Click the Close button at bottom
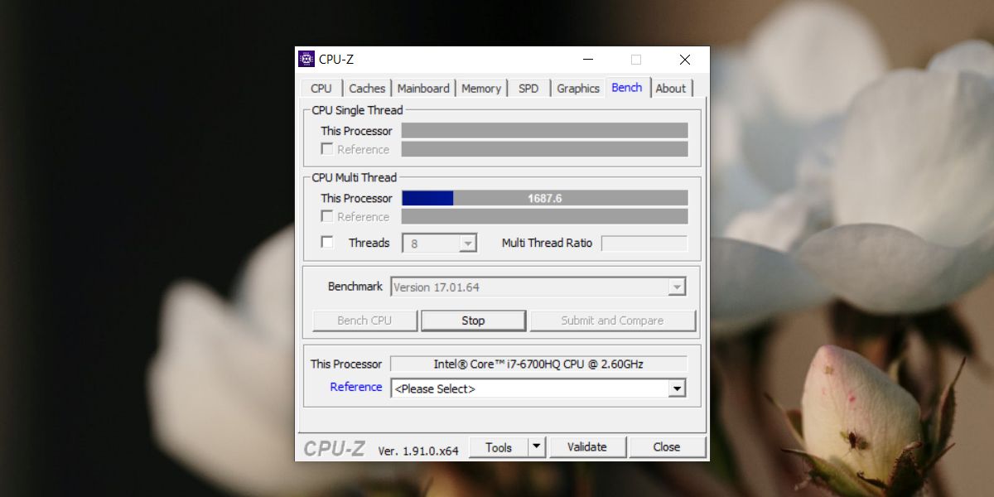Viewport: 994px width, 497px height. (667, 447)
